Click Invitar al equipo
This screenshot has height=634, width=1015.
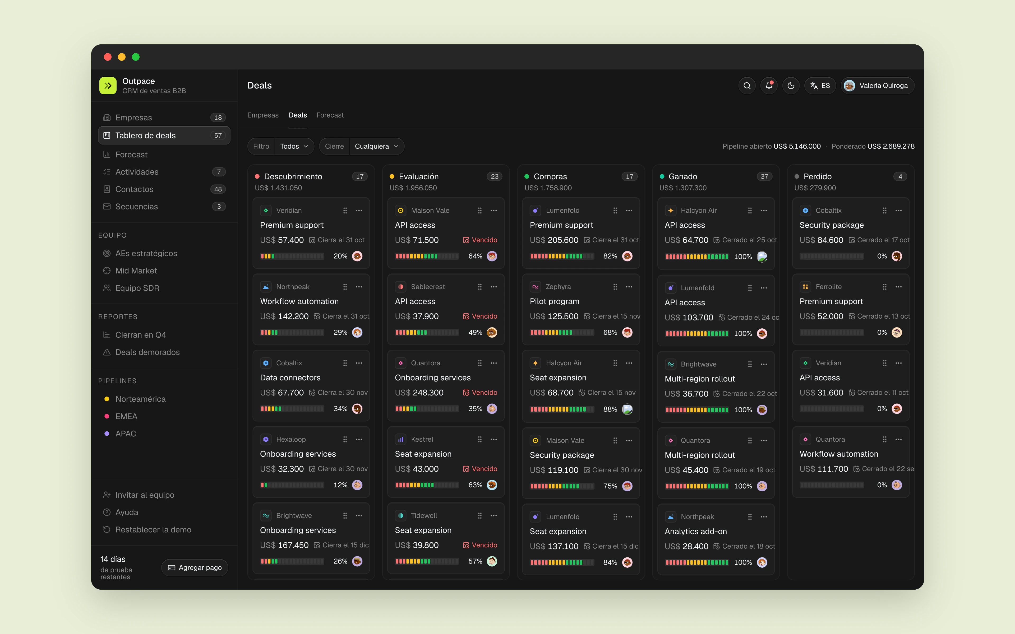164,495
